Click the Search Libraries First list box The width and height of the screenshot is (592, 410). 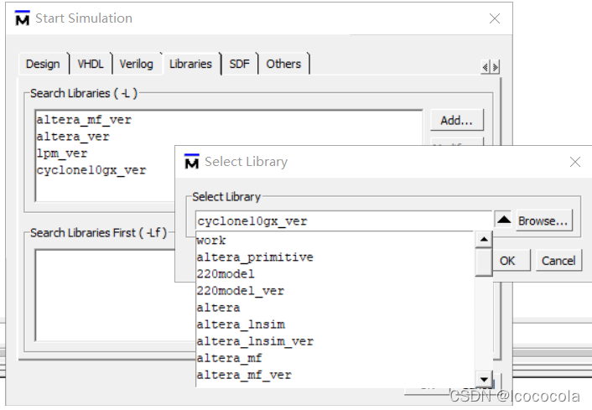pyautogui.click(x=115, y=295)
